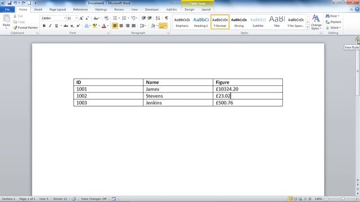Click the Subscript icon
Viewport: 360px width, 202px height.
point(72,26)
